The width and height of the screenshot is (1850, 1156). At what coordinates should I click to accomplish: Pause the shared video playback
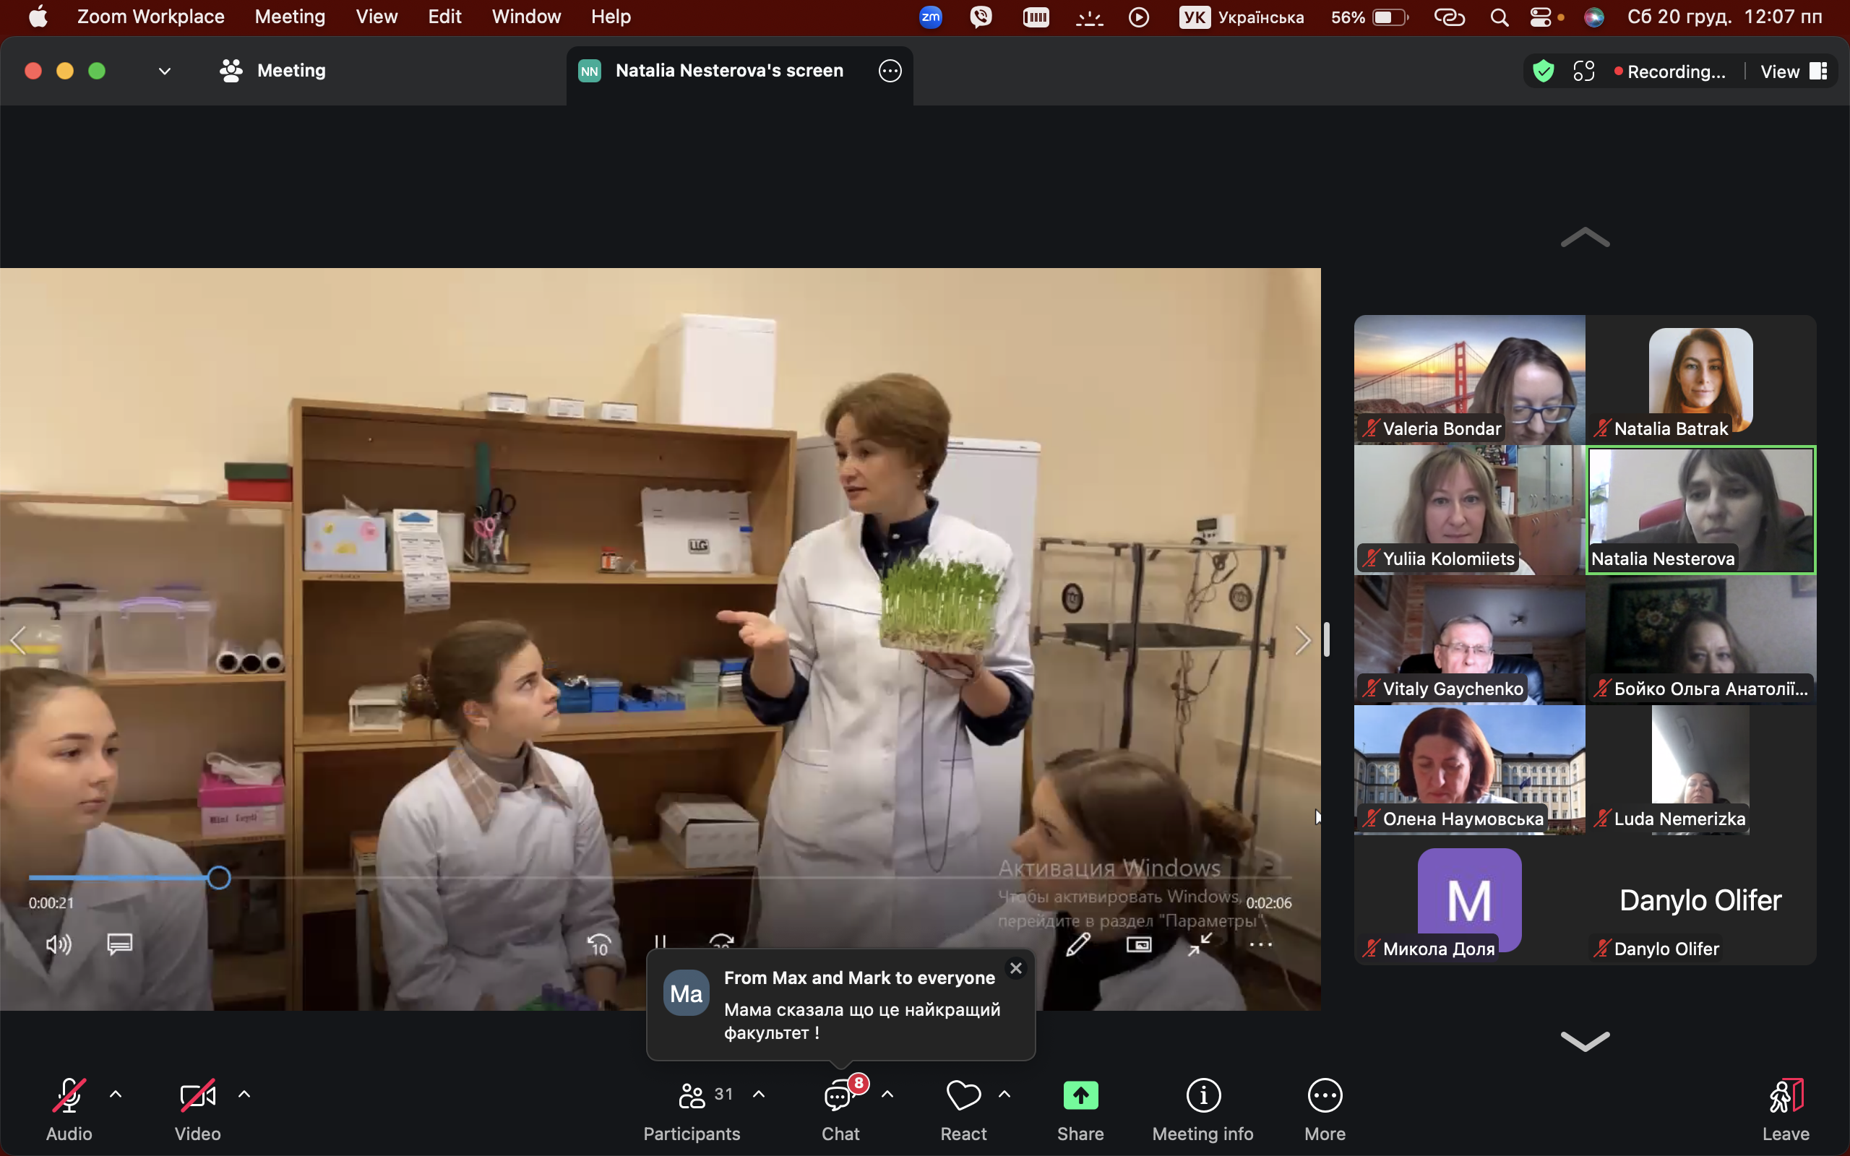[x=661, y=944]
